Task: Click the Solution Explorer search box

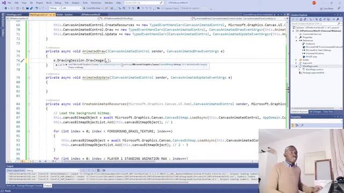Action: click(x=316, y=24)
